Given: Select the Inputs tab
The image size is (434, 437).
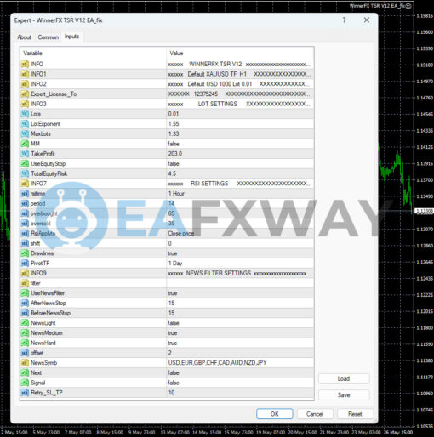Looking at the screenshot, I should click(71, 37).
